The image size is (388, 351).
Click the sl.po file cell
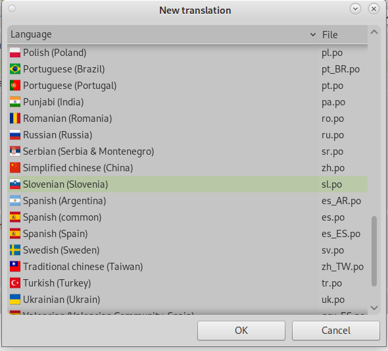(x=331, y=184)
